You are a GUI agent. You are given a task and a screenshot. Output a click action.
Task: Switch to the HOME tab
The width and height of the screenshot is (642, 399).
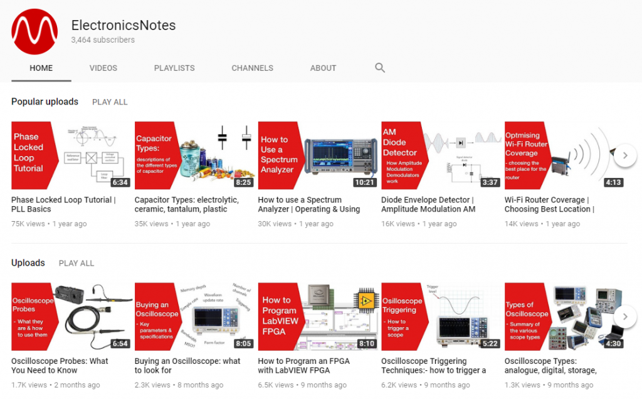pyautogui.click(x=41, y=68)
